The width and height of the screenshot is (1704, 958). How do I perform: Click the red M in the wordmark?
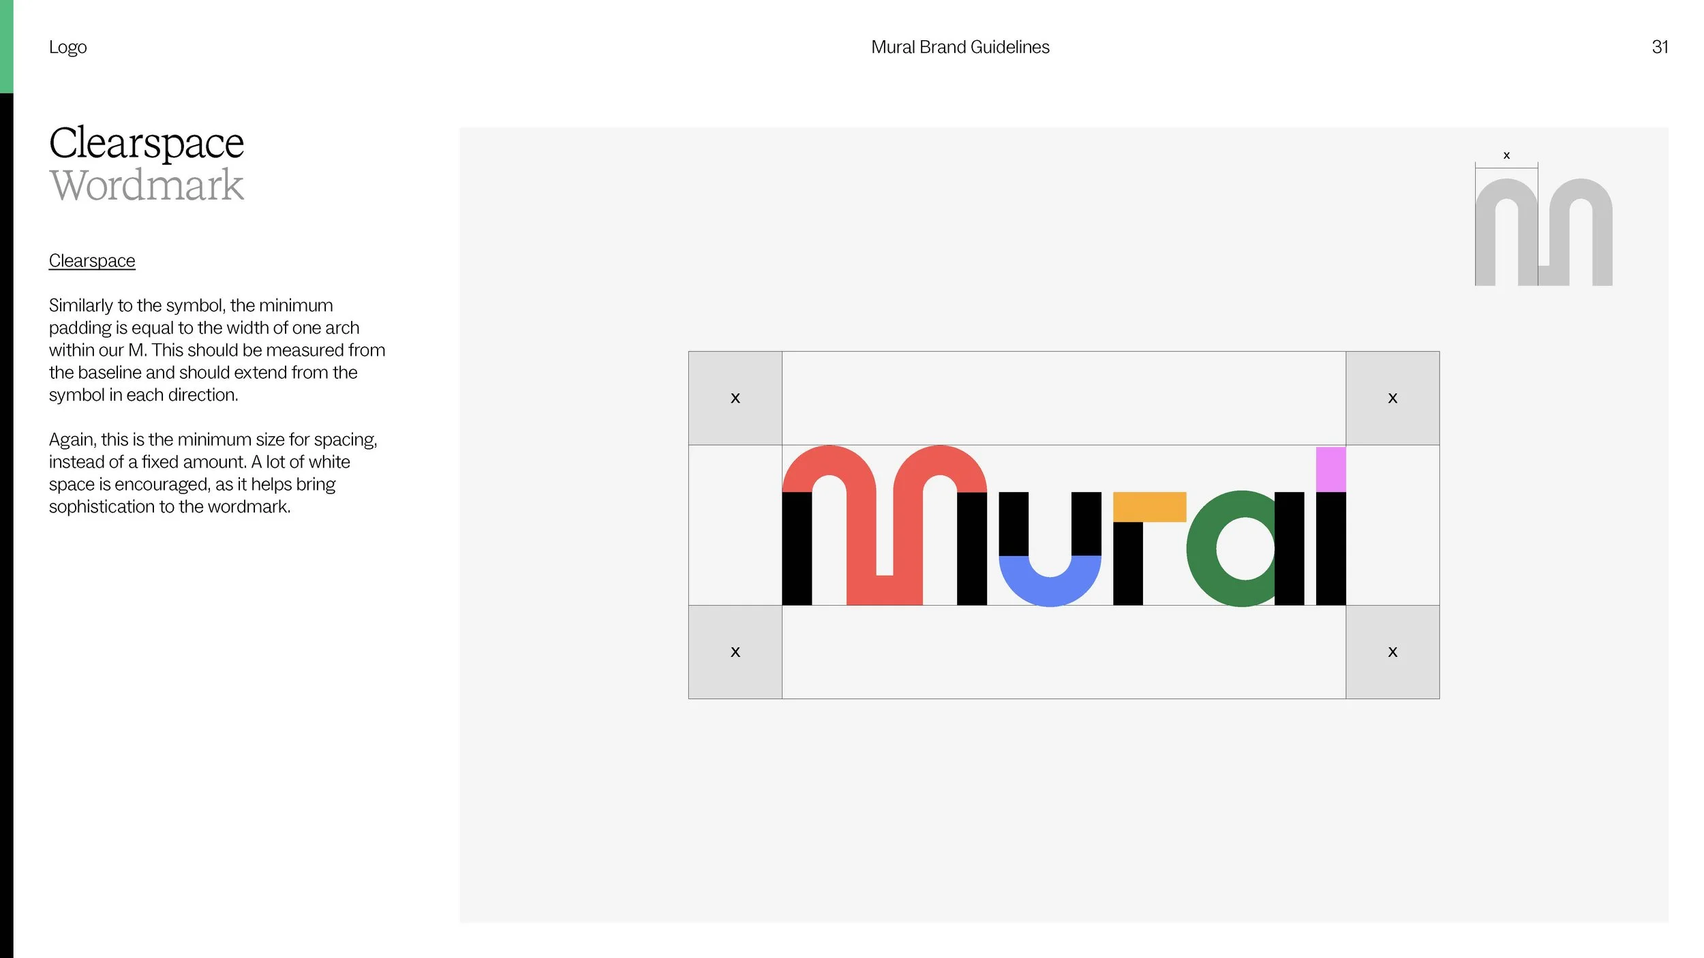[x=884, y=525]
